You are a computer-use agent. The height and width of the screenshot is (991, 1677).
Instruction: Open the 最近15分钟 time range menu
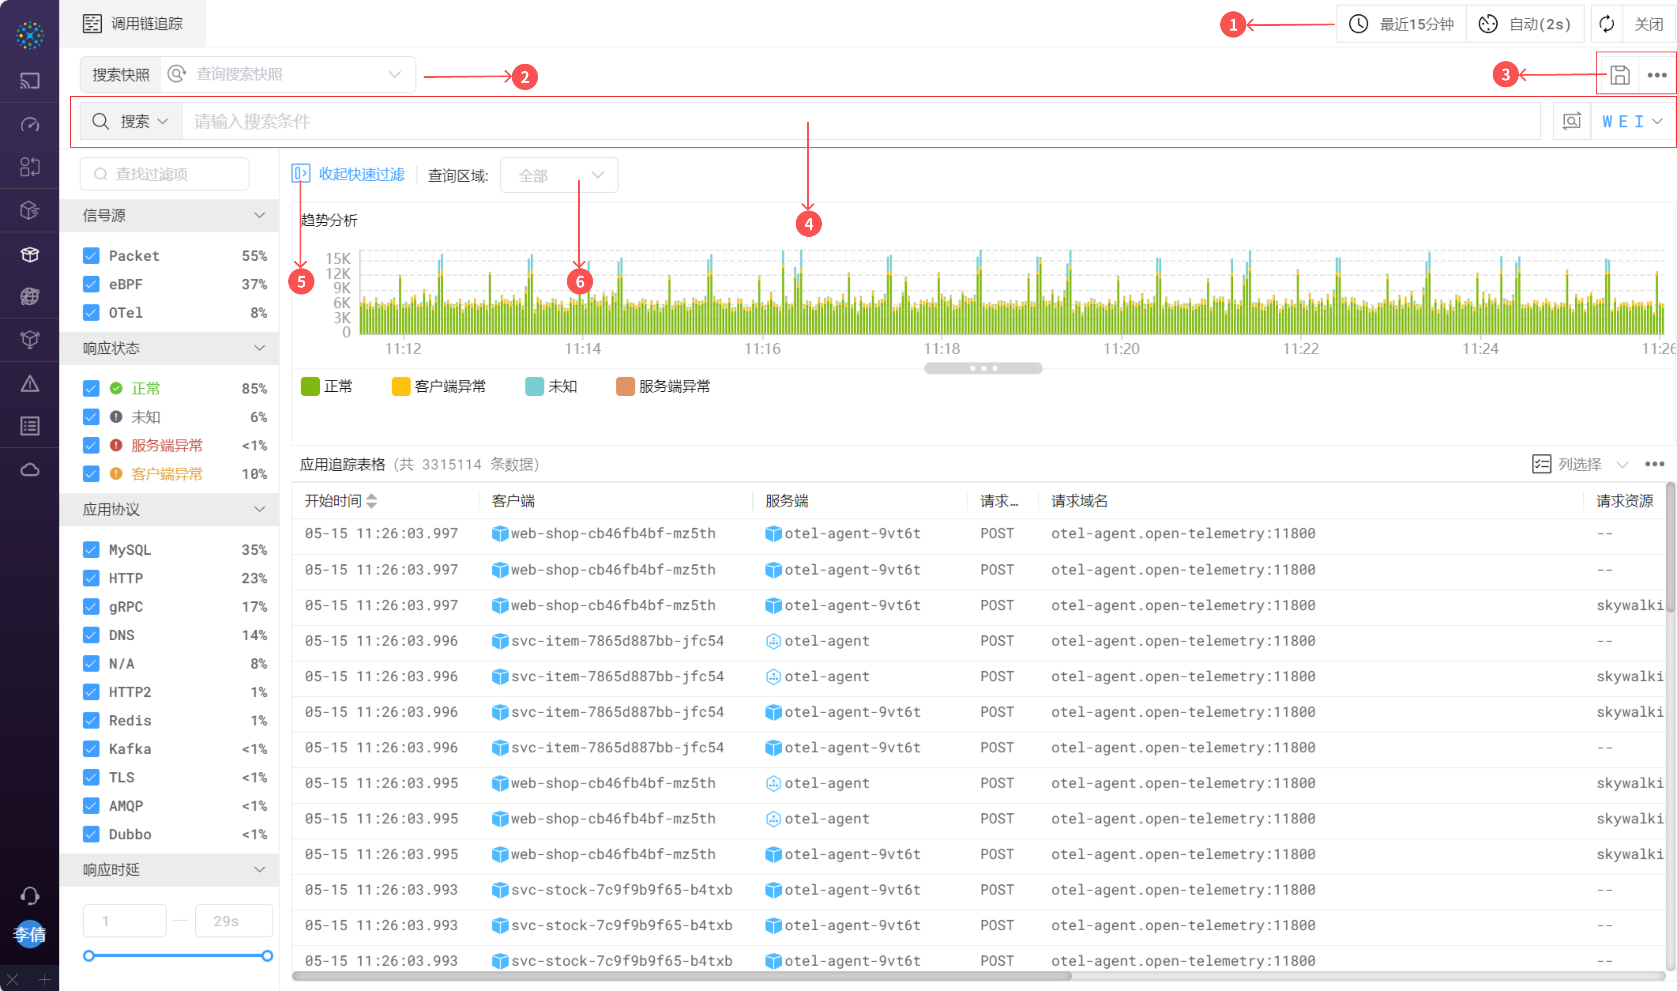tap(1402, 24)
